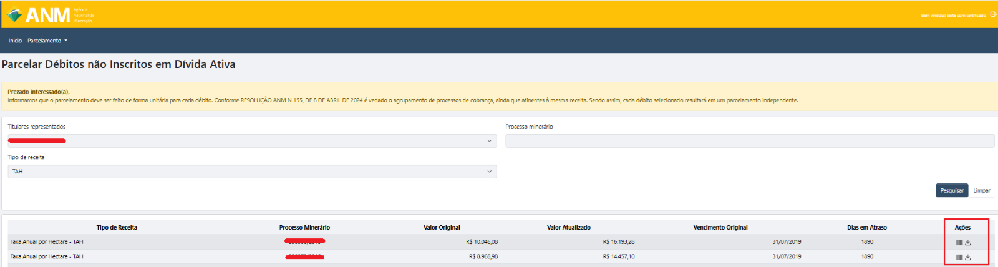The image size is (998, 267).
Task: Focus the Processo minerário input field
Action: (750, 141)
